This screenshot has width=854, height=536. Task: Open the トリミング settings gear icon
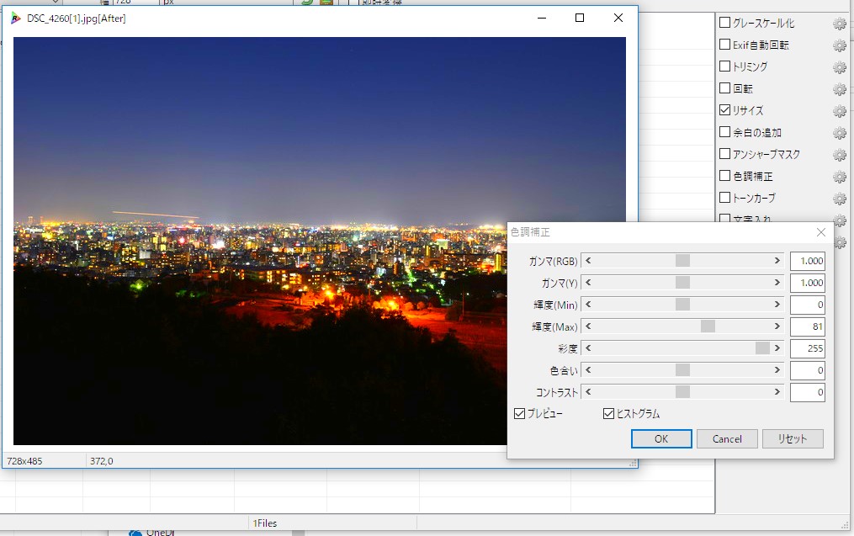(x=839, y=66)
